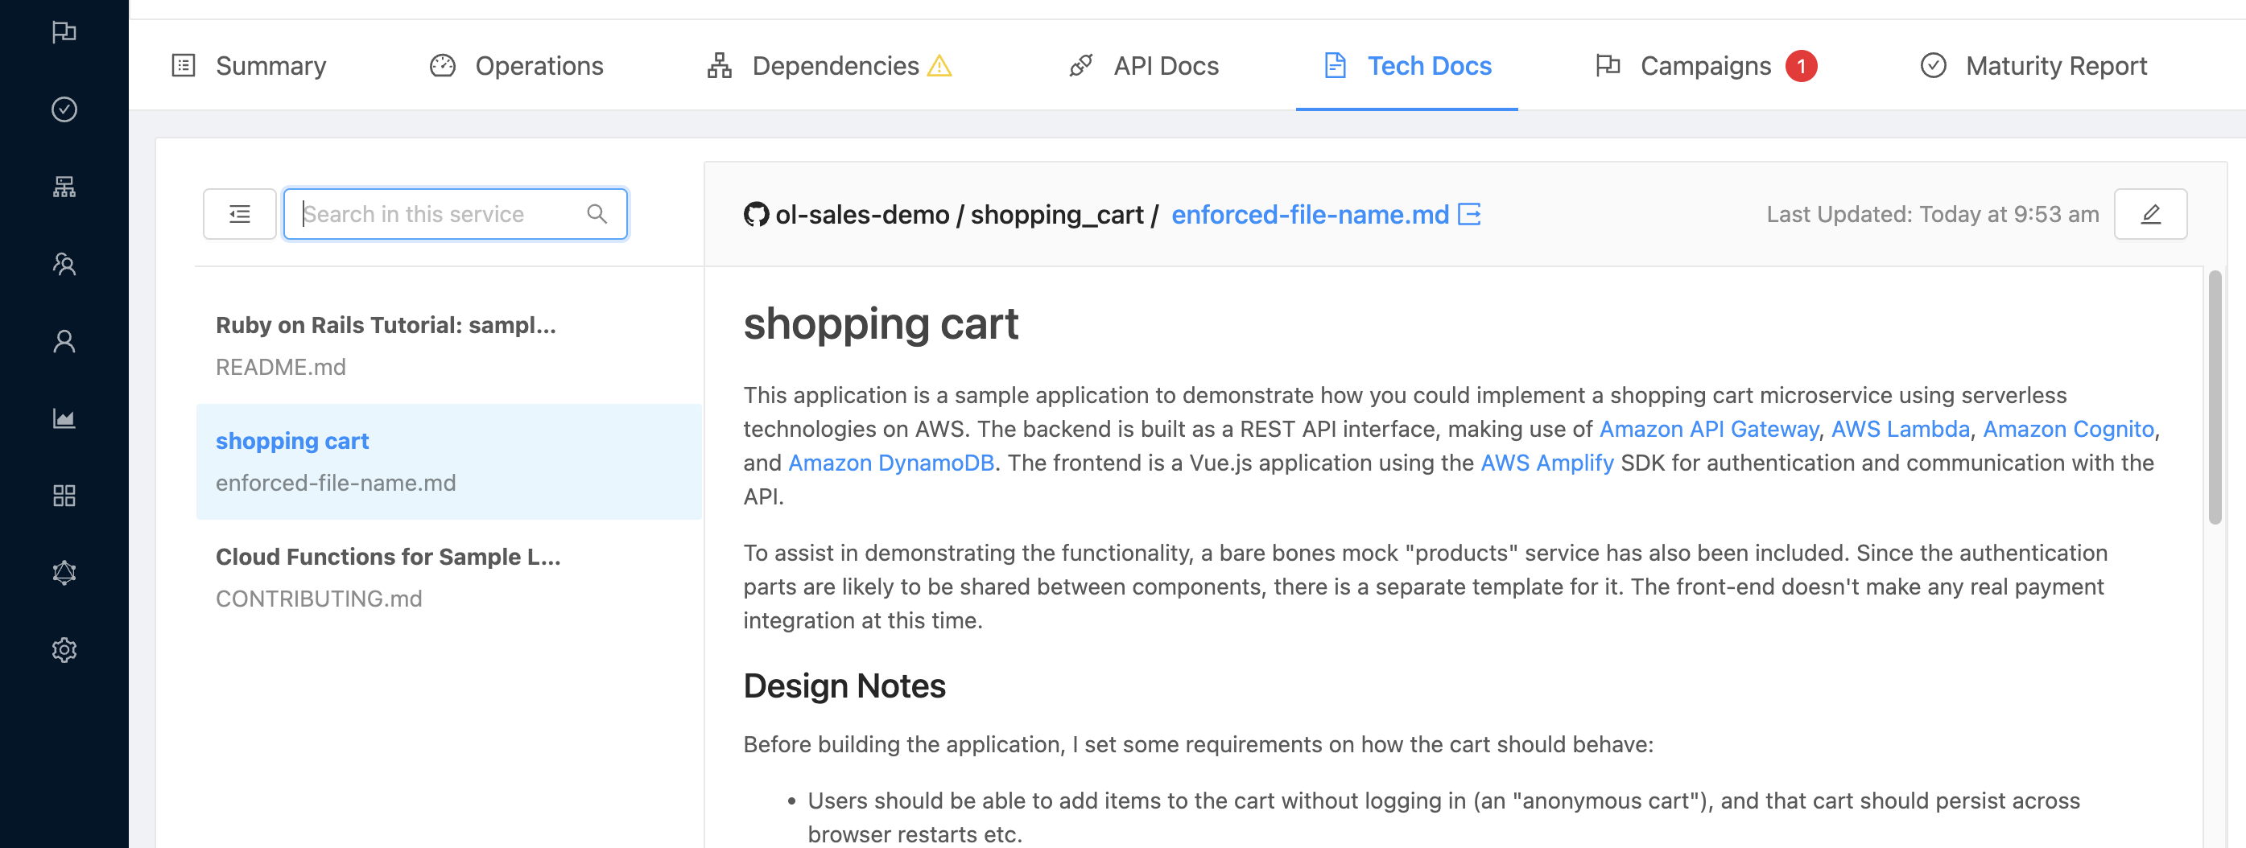This screenshot has width=2246, height=848.
Task: Open the teams group icon in sidebar
Action: pyautogui.click(x=64, y=263)
